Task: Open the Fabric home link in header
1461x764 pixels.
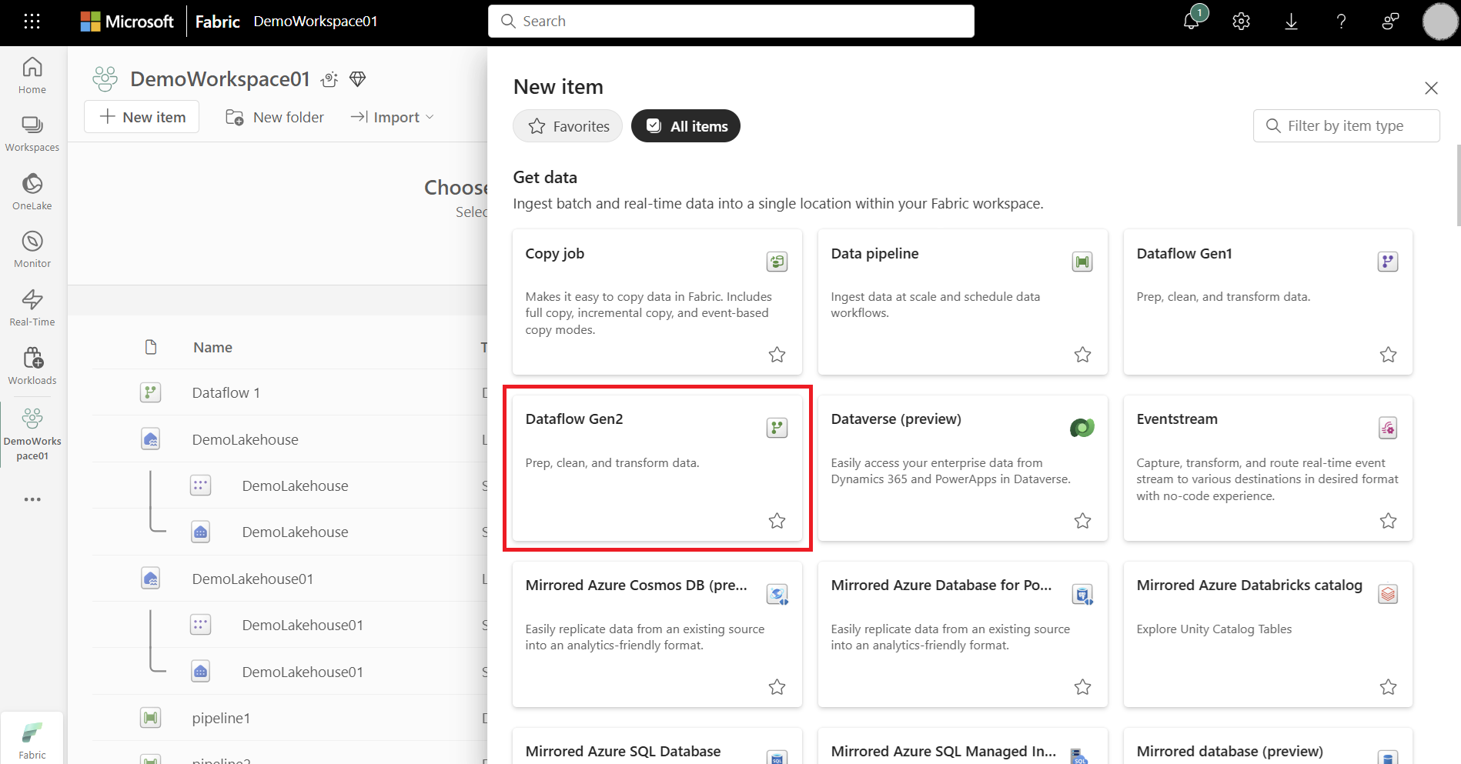Action: tap(218, 22)
